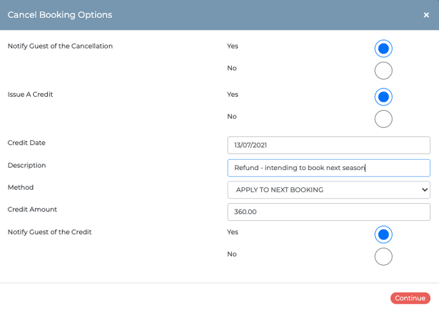The image size is (439, 312).
Task: Click the Method field label
Action: pos(20,187)
